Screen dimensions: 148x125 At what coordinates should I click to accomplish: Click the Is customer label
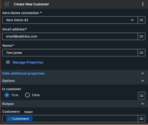pyautogui.click(x=12, y=89)
